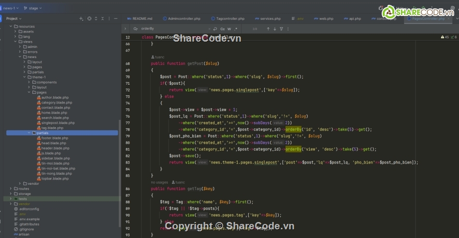
Task: Open footer.blade.php in project tree
Action: coord(55,138)
